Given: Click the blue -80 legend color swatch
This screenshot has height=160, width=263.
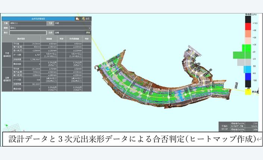Looking at the screenshot, I should pyautogui.click(x=248, y=77).
